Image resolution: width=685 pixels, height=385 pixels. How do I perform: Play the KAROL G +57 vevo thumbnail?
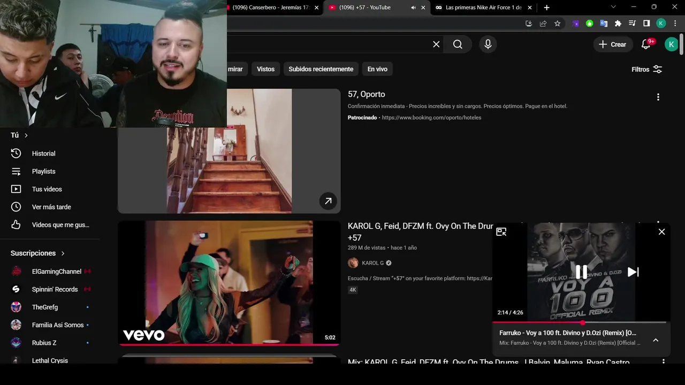[x=229, y=283]
